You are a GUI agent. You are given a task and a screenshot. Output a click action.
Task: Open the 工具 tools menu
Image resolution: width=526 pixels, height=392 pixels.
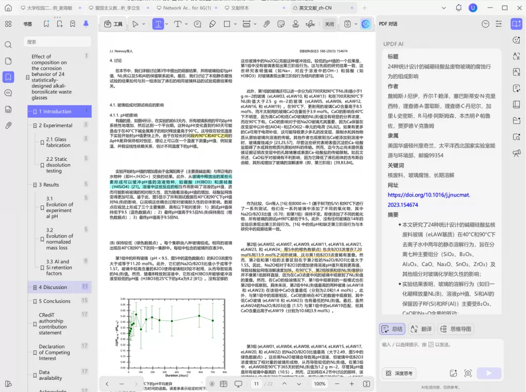[x=114, y=24]
